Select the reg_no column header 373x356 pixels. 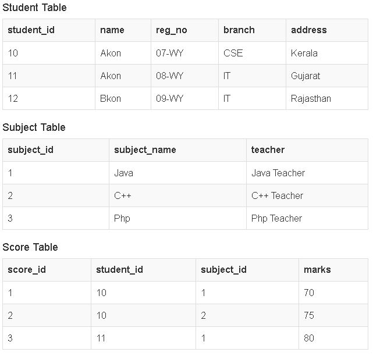172,30
